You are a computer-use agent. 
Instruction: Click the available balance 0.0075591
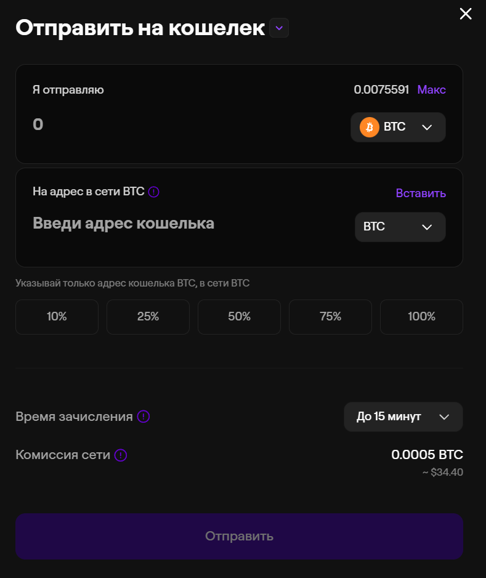381,89
